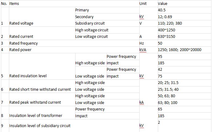Click the "Rated insulation level" cell
Image resolution: width=213 pixels, height=132 pixels.
[27, 76]
